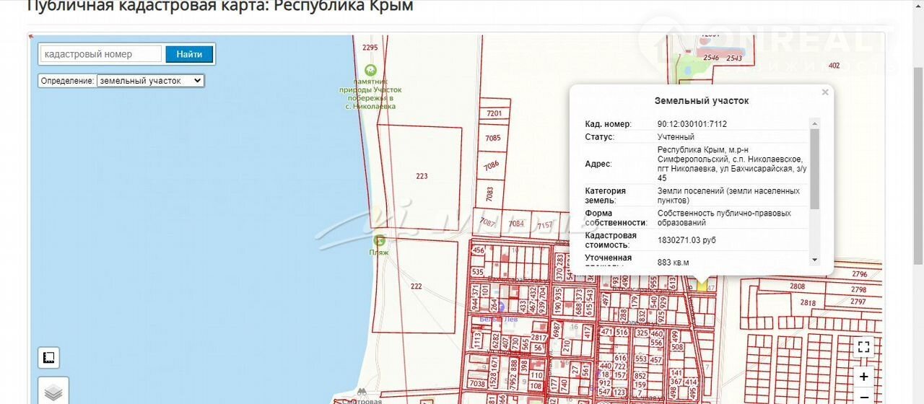Click the памятник природы marker icon

[x=370, y=70]
